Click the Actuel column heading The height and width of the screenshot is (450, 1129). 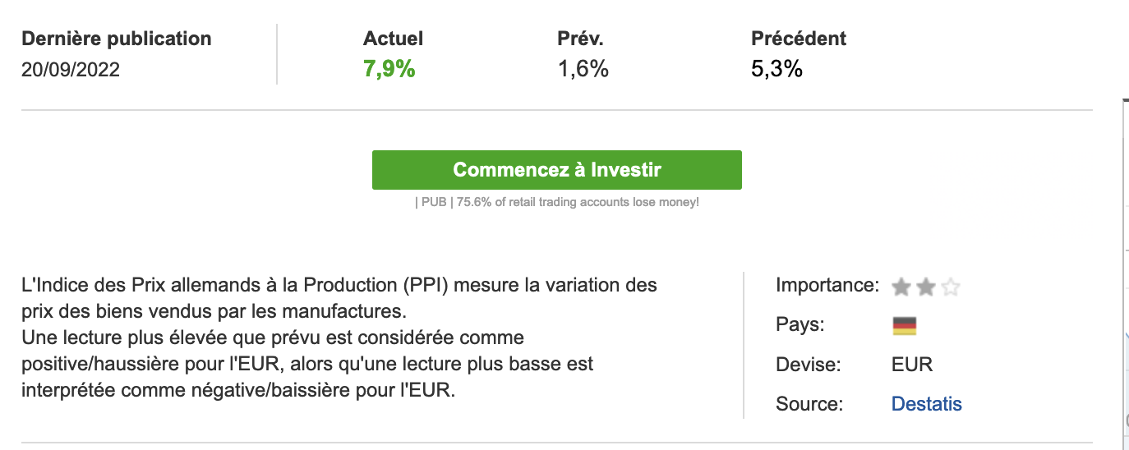(393, 39)
